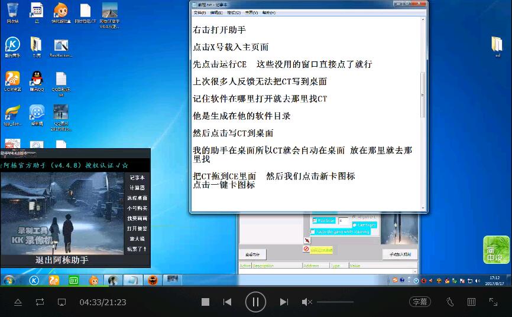Open the Notepad 文件(F) menu
This screenshot has height=317, width=512.
200,12
